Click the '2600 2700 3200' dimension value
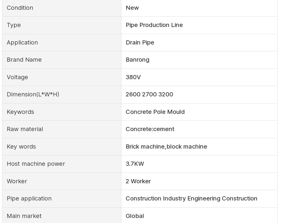The width and height of the screenshot is (290, 223). click(149, 95)
